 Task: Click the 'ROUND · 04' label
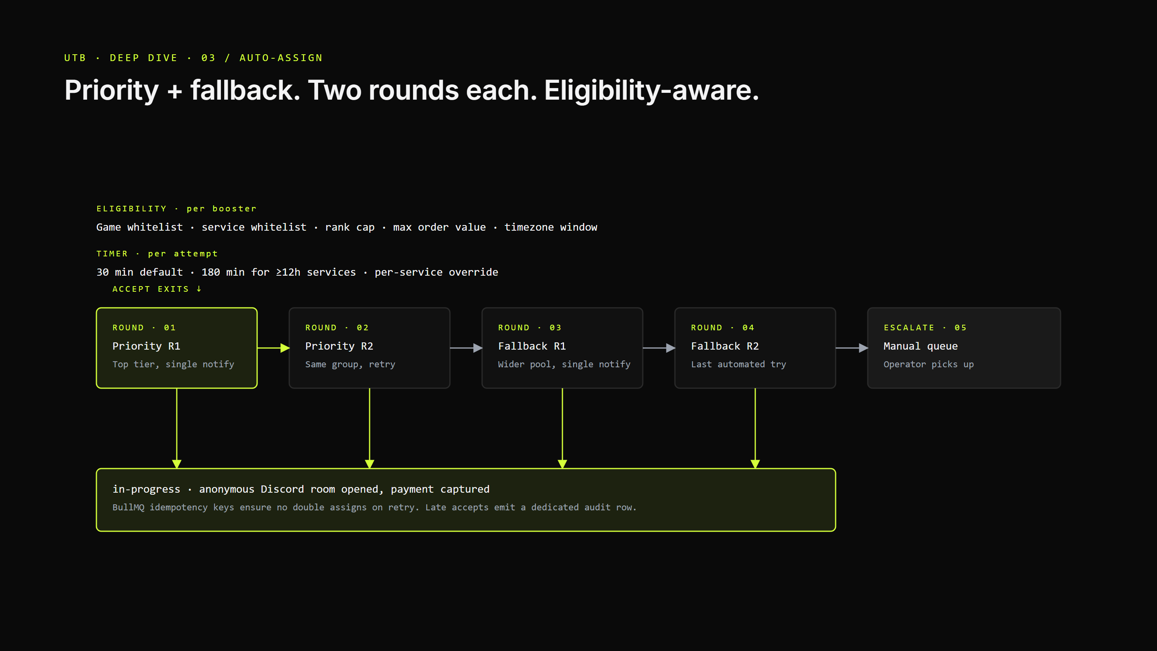click(723, 328)
